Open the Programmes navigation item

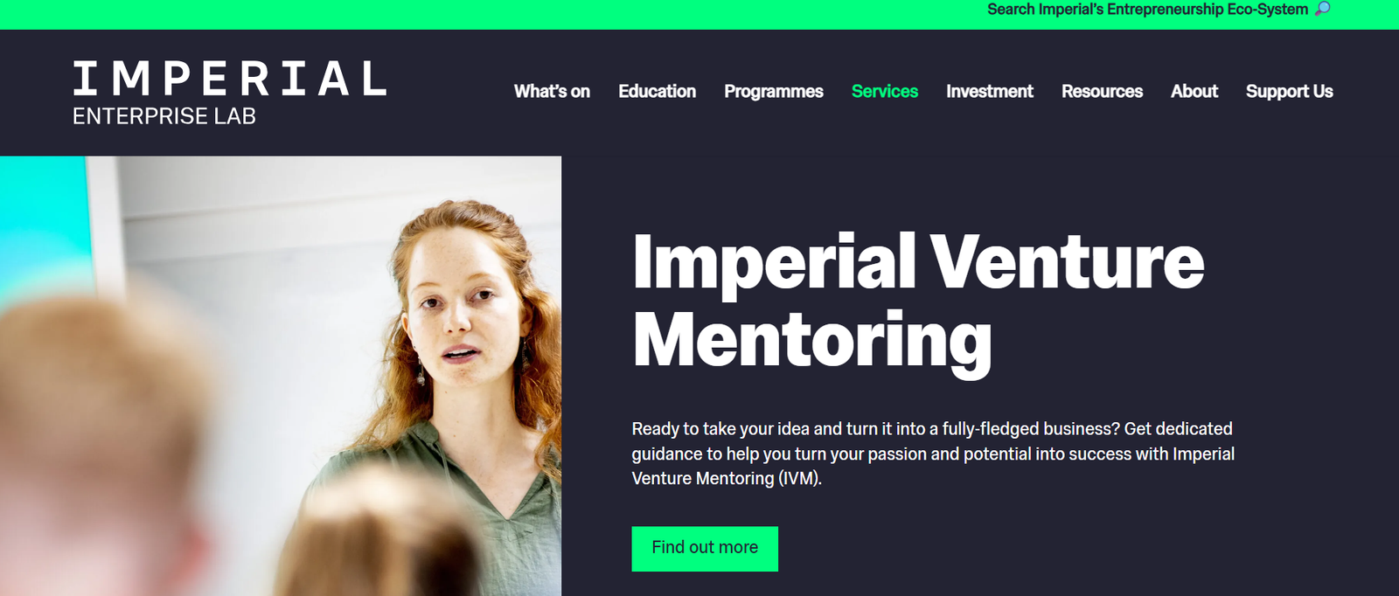click(773, 92)
